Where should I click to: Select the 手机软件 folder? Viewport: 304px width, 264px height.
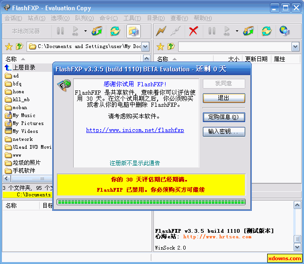(20, 171)
